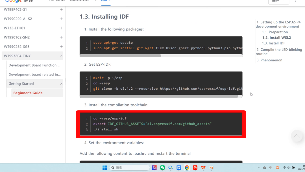Jump to 3. Phenomenon in contents
Image resolution: width=305 pixels, height=172 pixels.
pyautogui.click(x=269, y=60)
